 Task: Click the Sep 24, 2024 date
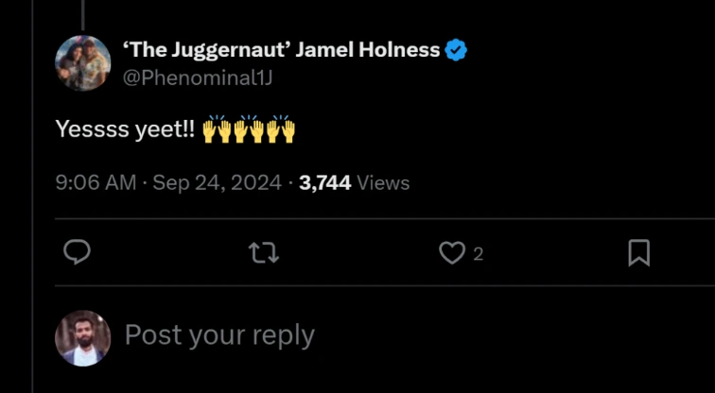(x=218, y=183)
